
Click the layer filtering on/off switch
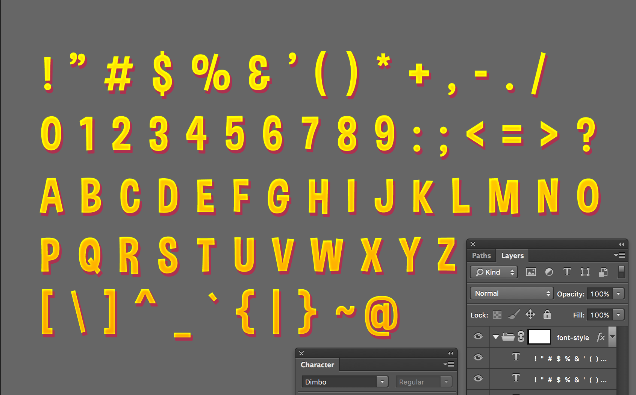point(621,272)
